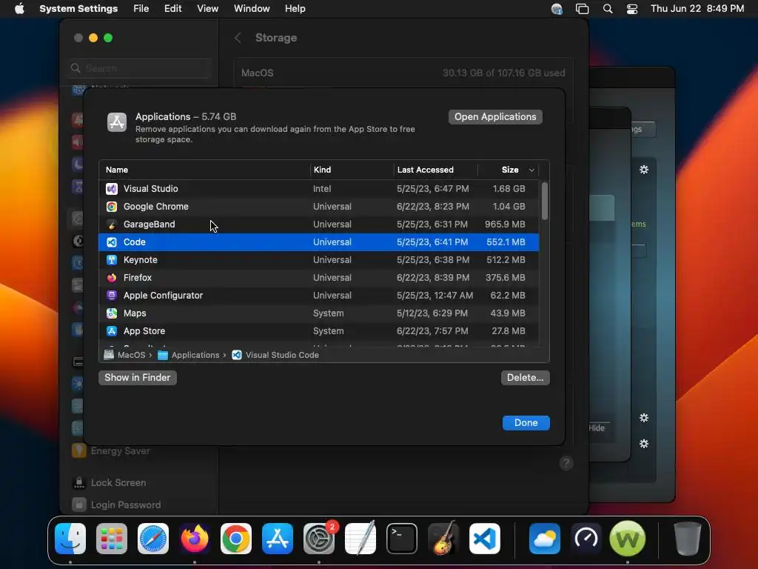The height and width of the screenshot is (569, 758).
Task: Open the Edit menu
Action: pos(172,9)
